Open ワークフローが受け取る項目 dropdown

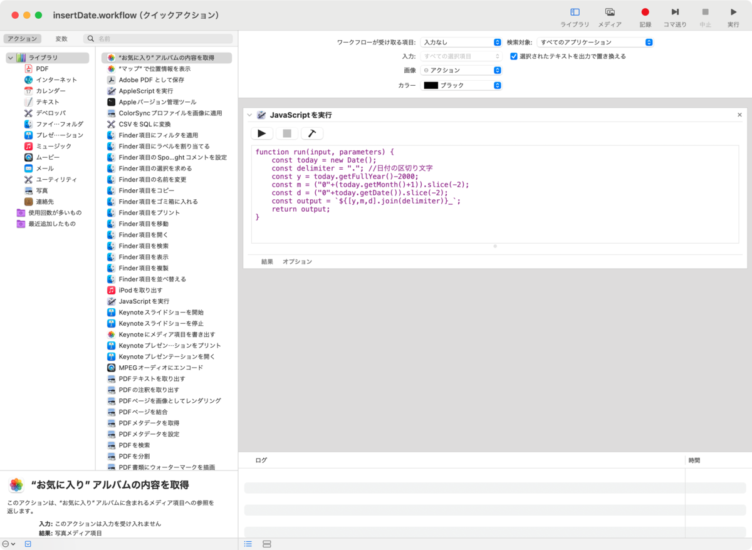coord(461,42)
